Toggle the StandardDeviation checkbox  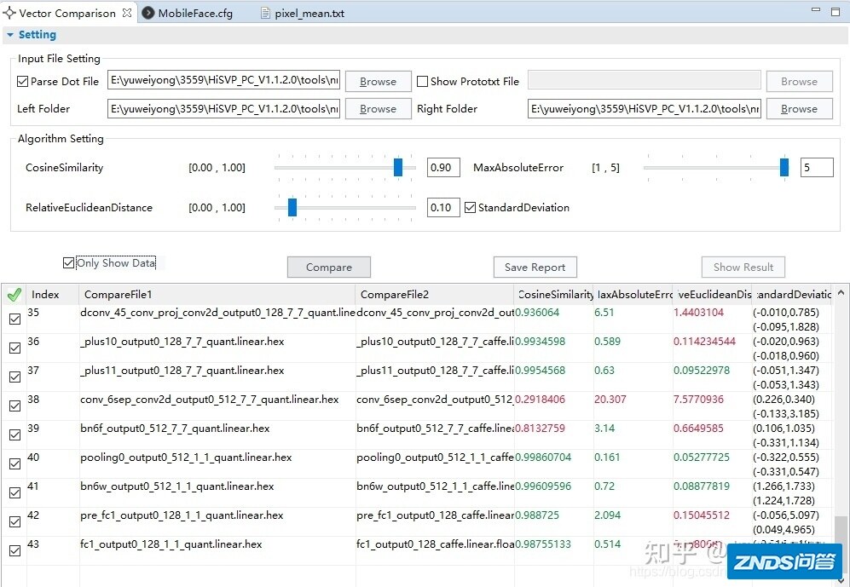point(470,207)
